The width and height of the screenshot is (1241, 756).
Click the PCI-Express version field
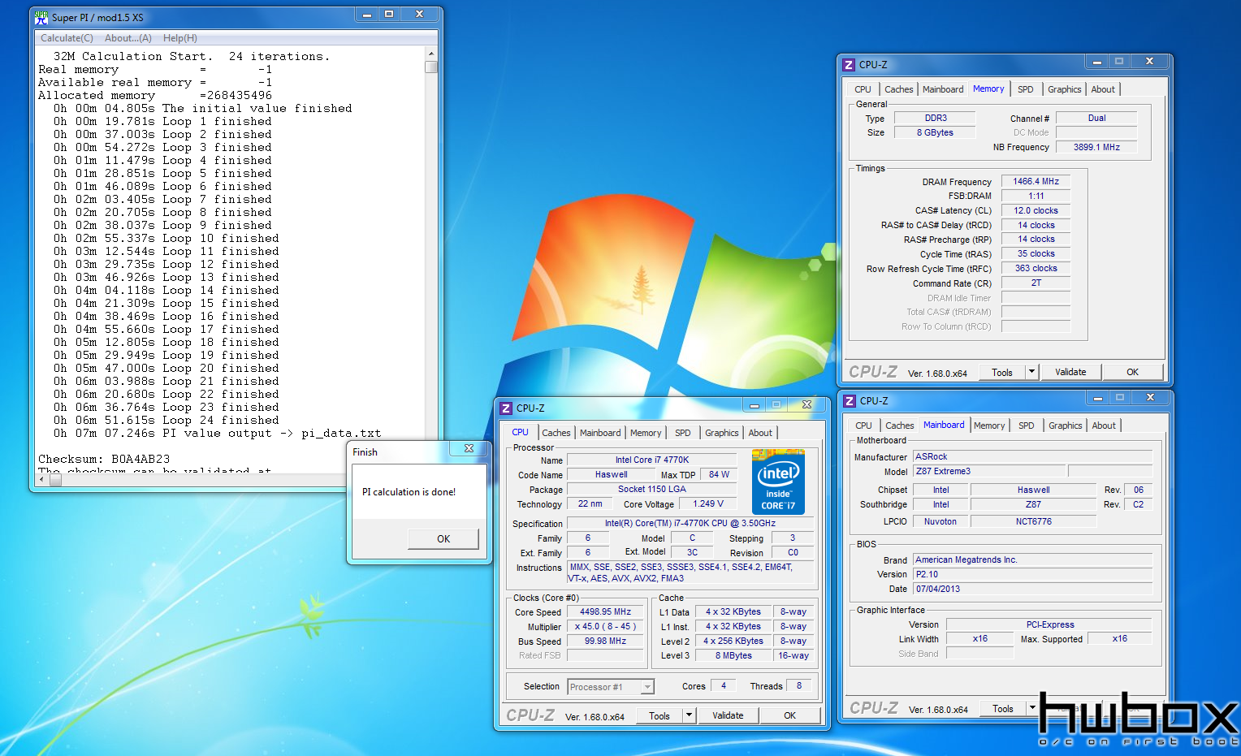1049,624
